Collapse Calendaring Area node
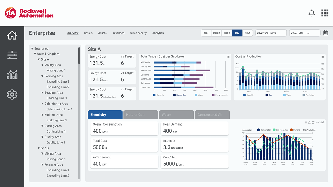Image resolution: width=333 pixels, height=187 pixels. coord(42,104)
